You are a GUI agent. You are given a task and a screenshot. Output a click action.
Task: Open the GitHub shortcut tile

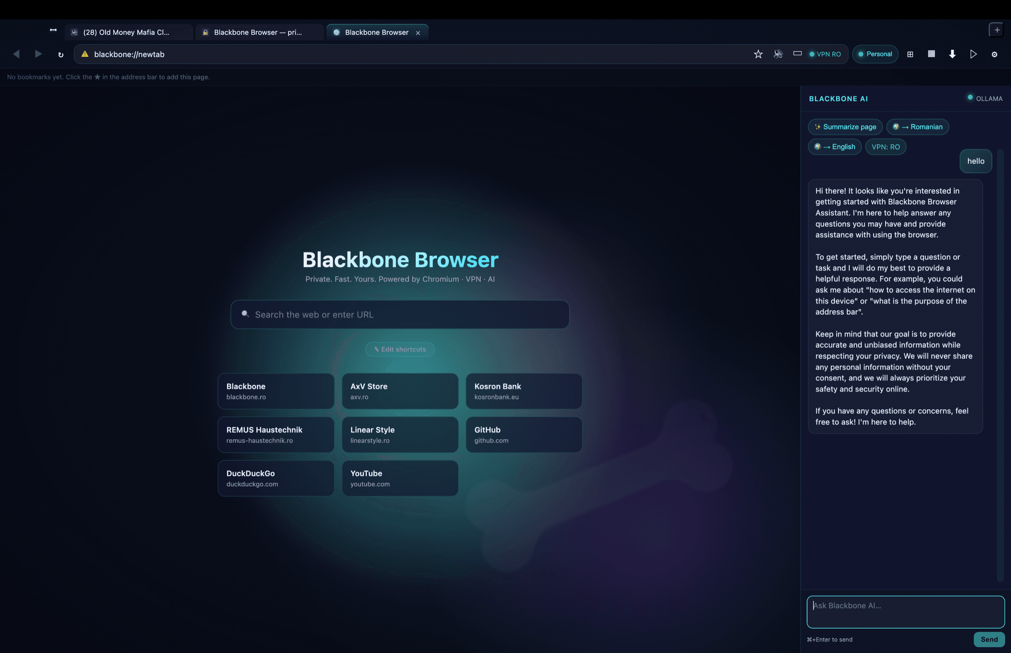point(524,434)
